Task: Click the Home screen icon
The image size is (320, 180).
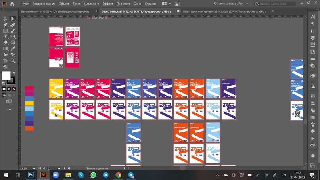Action: click(12, 4)
